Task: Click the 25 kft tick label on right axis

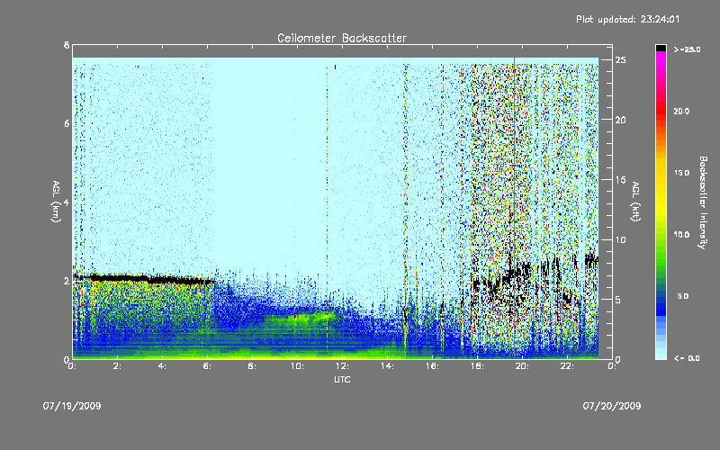Action: (620, 60)
